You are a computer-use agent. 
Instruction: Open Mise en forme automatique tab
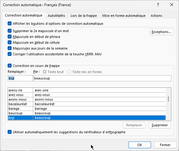pos(124,16)
